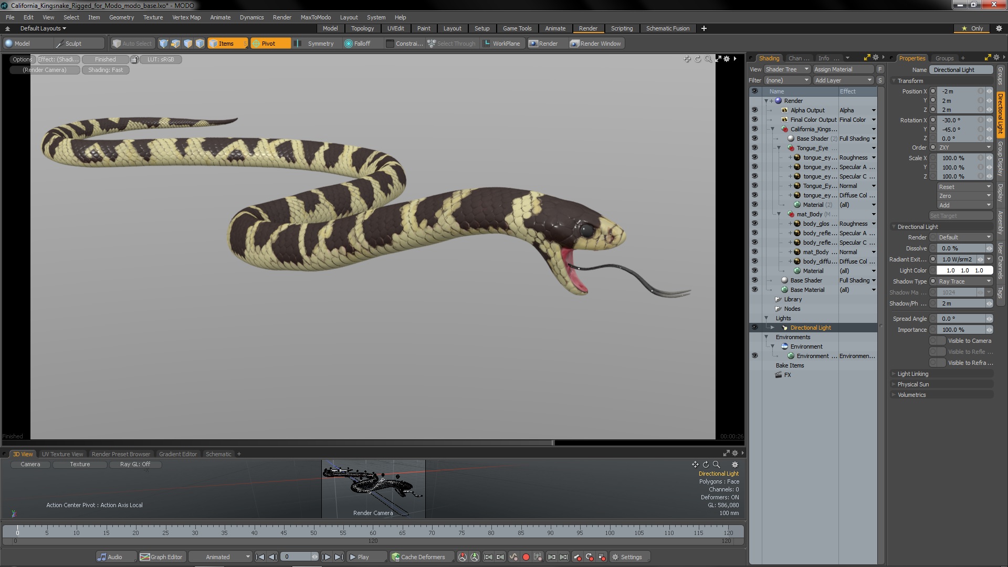Click the Assign Material button
This screenshot has height=567, width=1008.
coord(843,69)
